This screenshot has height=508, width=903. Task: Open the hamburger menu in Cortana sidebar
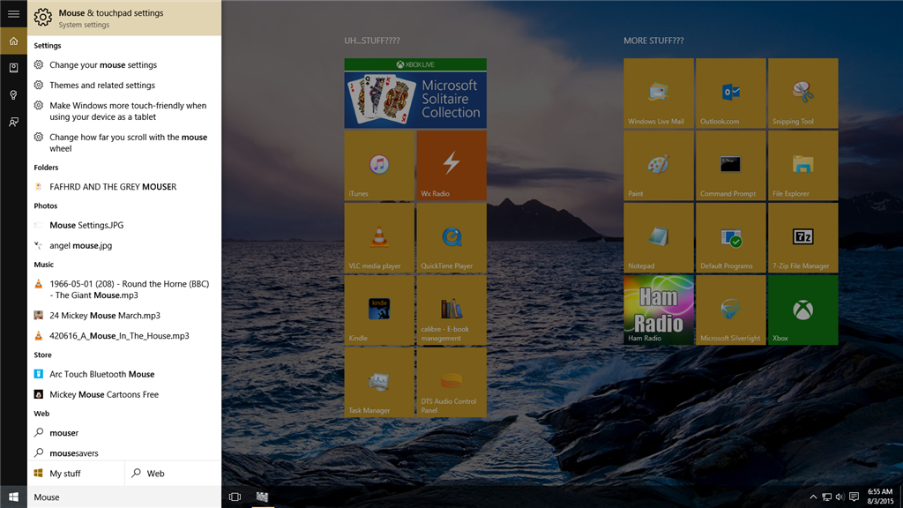[13, 14]
